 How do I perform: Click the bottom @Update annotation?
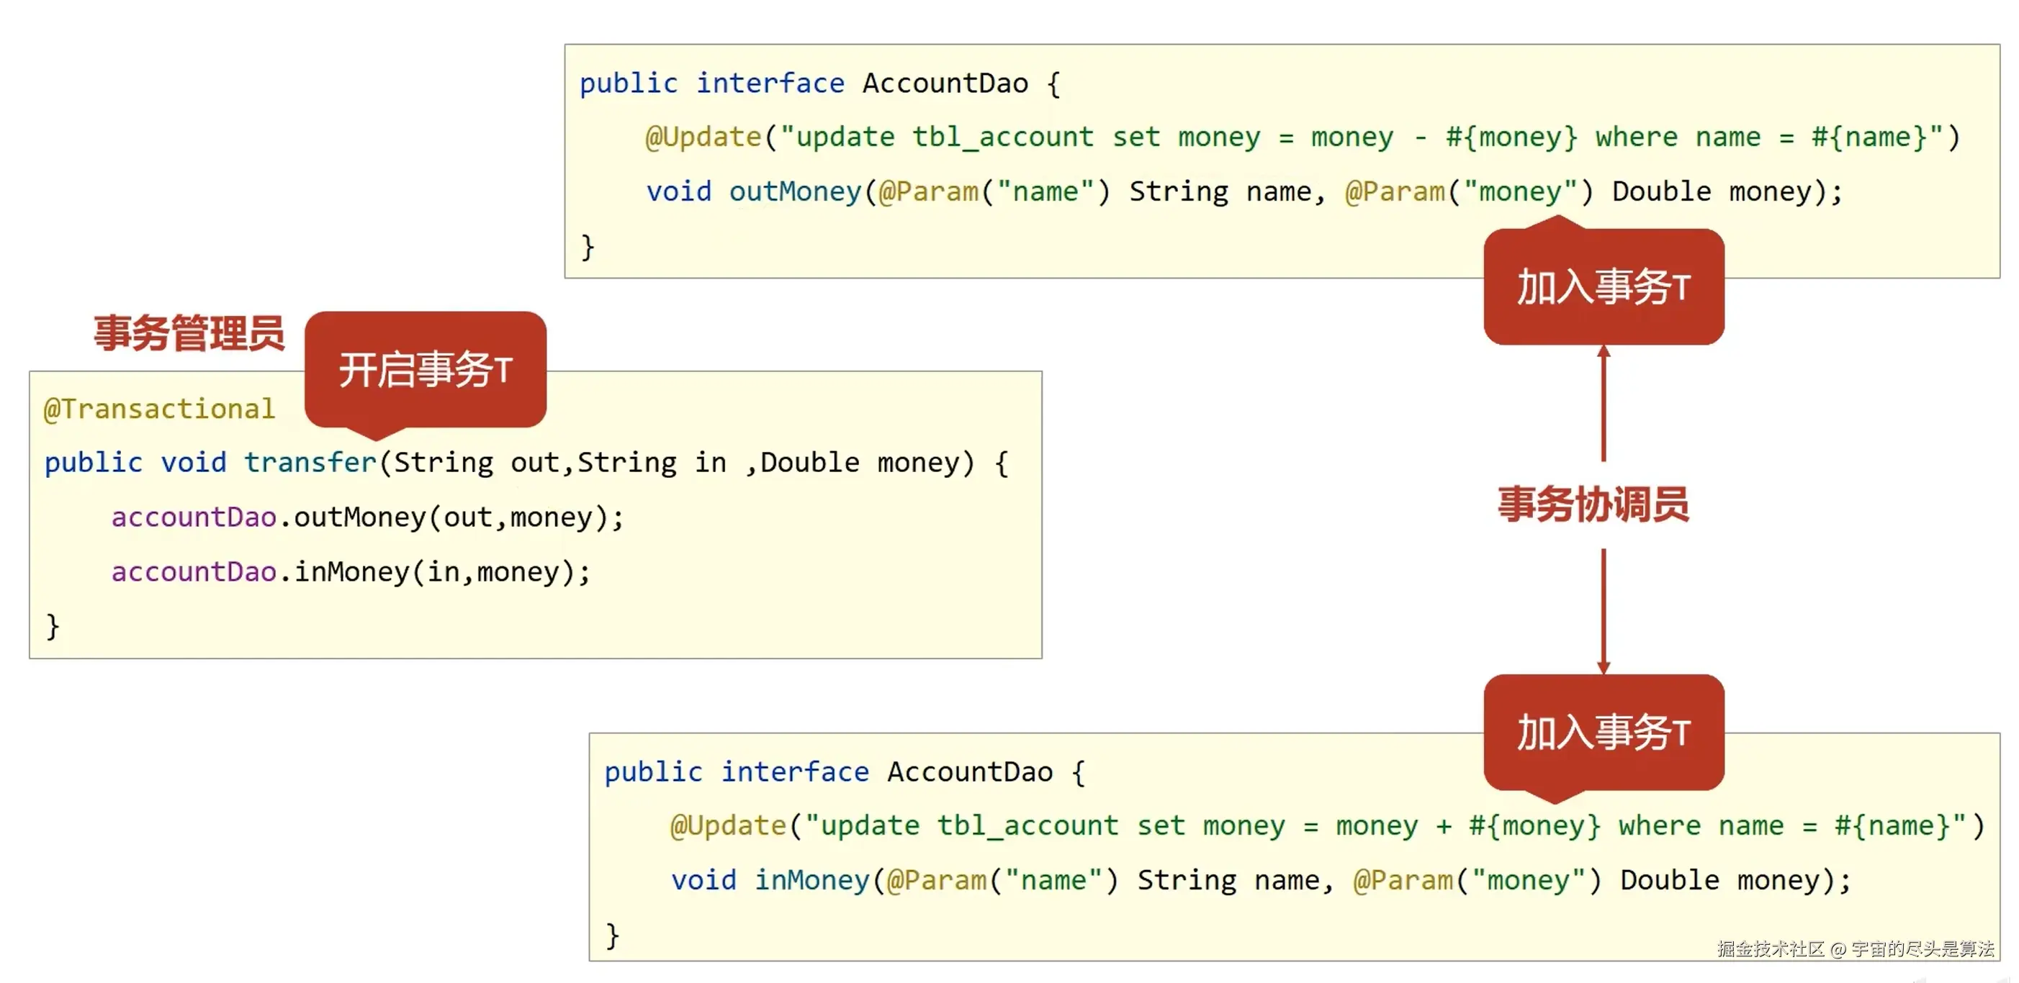pyautogui.click(x=727, y=826)
